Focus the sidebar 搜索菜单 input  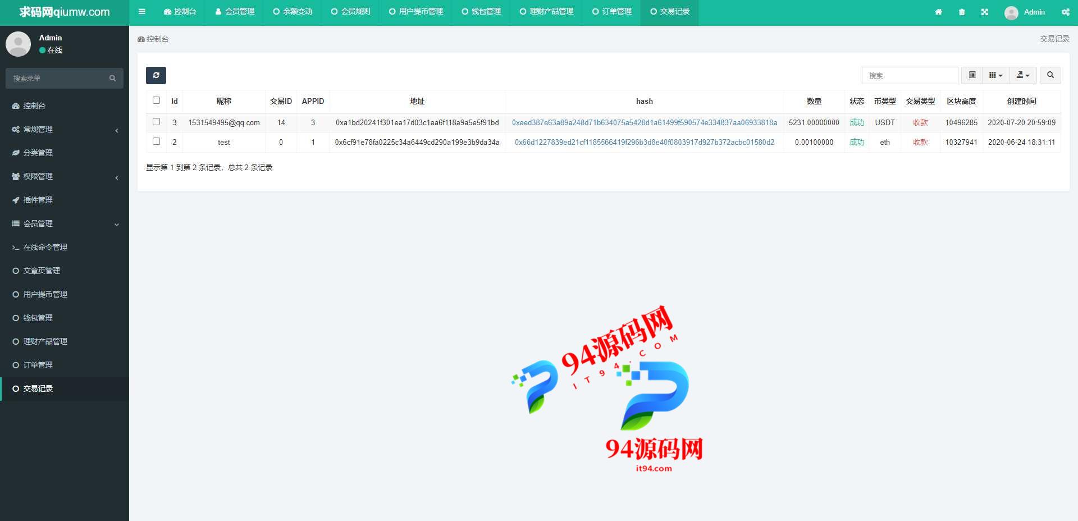tap(56, 78)
